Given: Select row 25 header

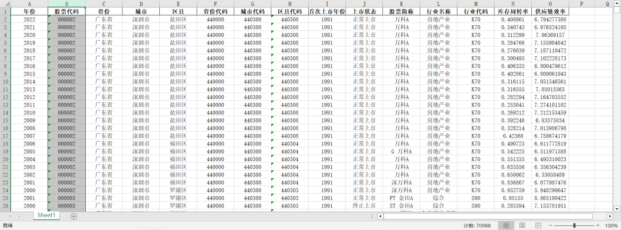Looking at the screenshot, I should [x=5, y=198].
